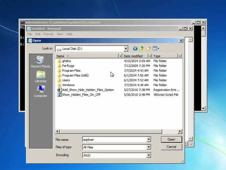226x170 pixels.
Task: Maximize the Notepad window
Action: (x=185, y=29)
